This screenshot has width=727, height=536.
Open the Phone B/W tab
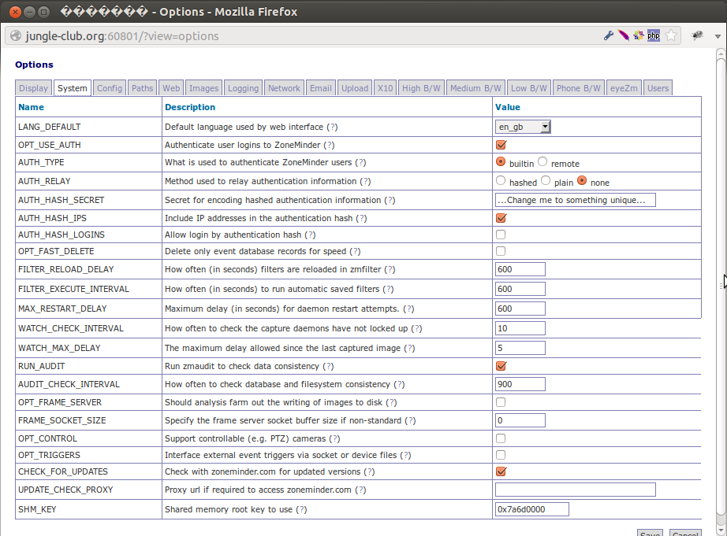pyautogui.click(x=579, y=88)
